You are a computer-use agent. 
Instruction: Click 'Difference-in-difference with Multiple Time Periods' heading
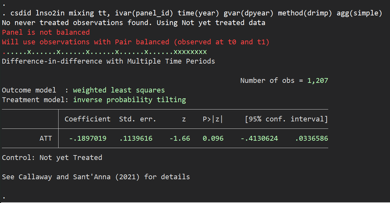coord(108,61)
